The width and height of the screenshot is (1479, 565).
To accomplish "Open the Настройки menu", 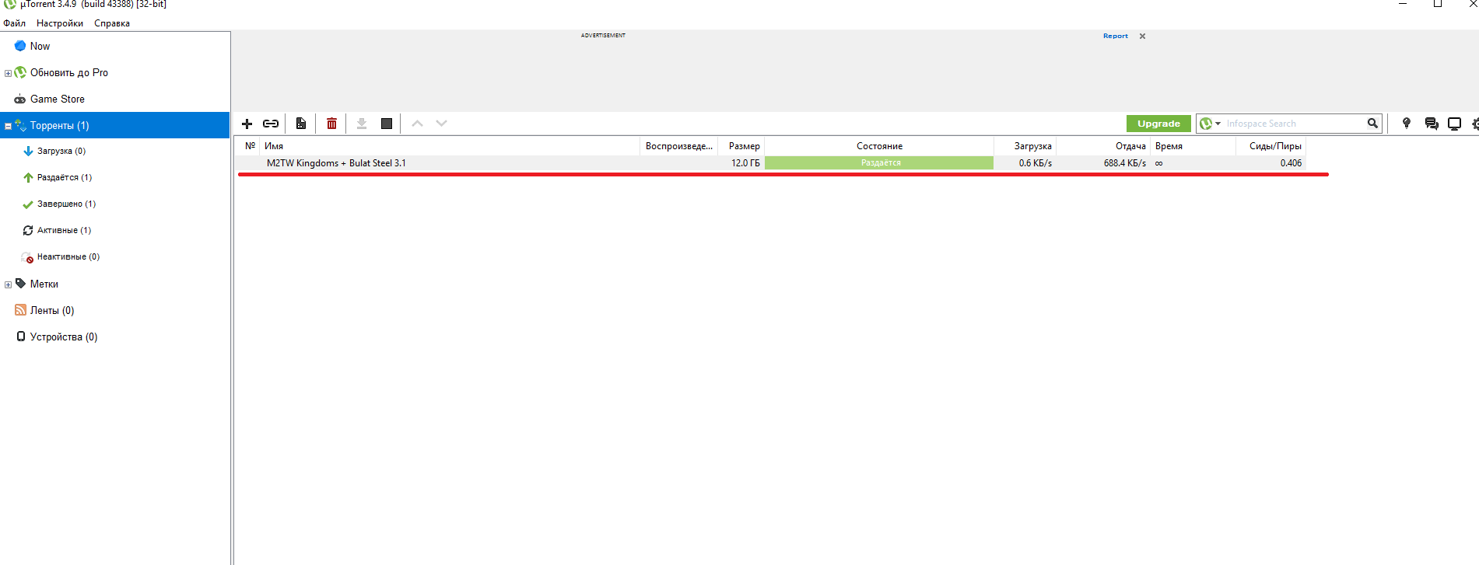I will [x=60, y=23].
